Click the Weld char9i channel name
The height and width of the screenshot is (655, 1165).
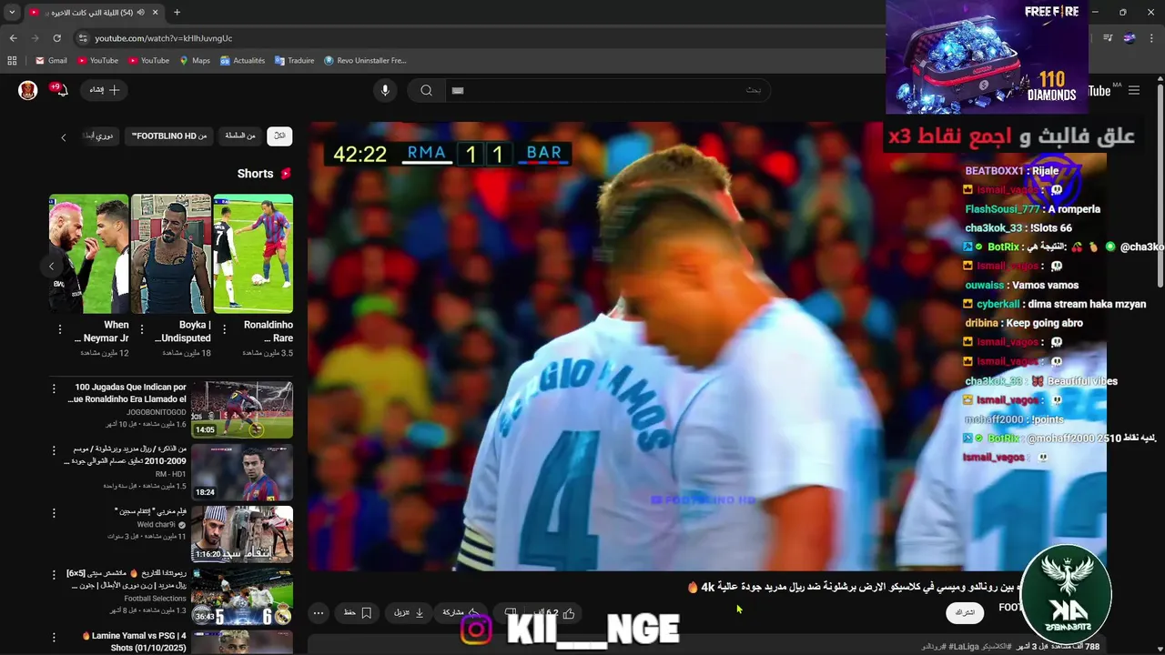tap(157, 525)
